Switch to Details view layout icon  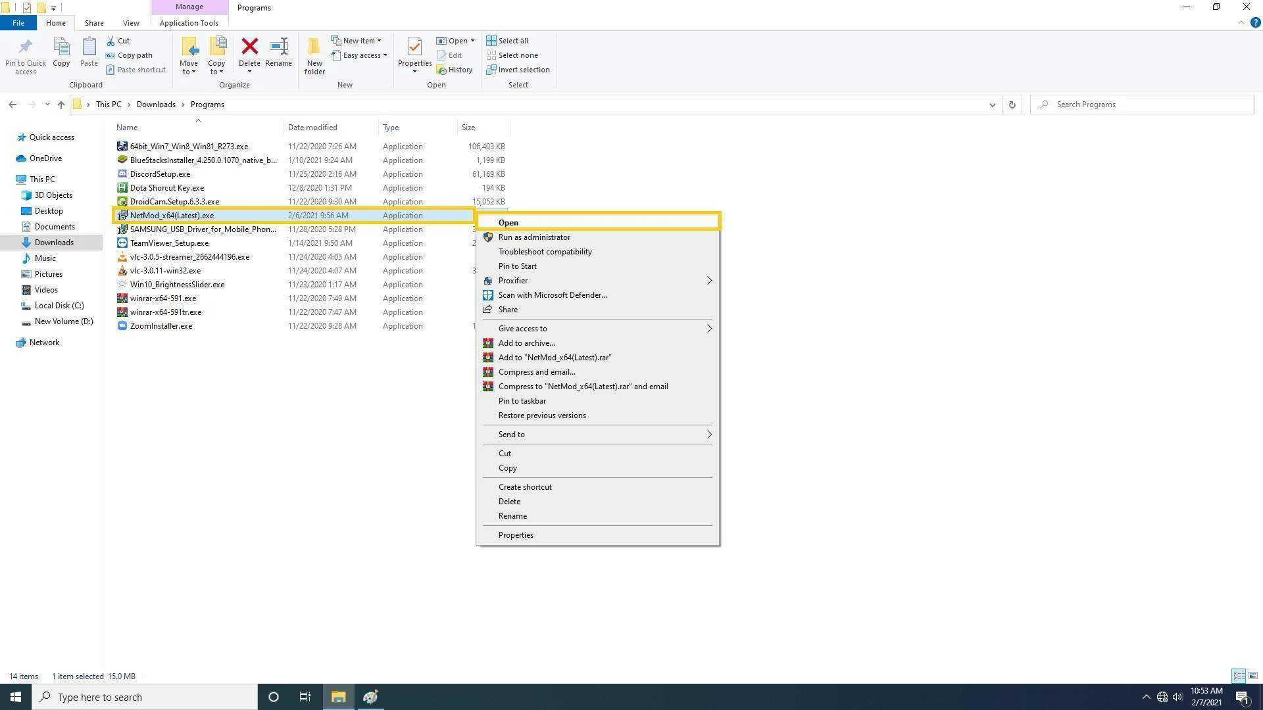[1239, 676]
